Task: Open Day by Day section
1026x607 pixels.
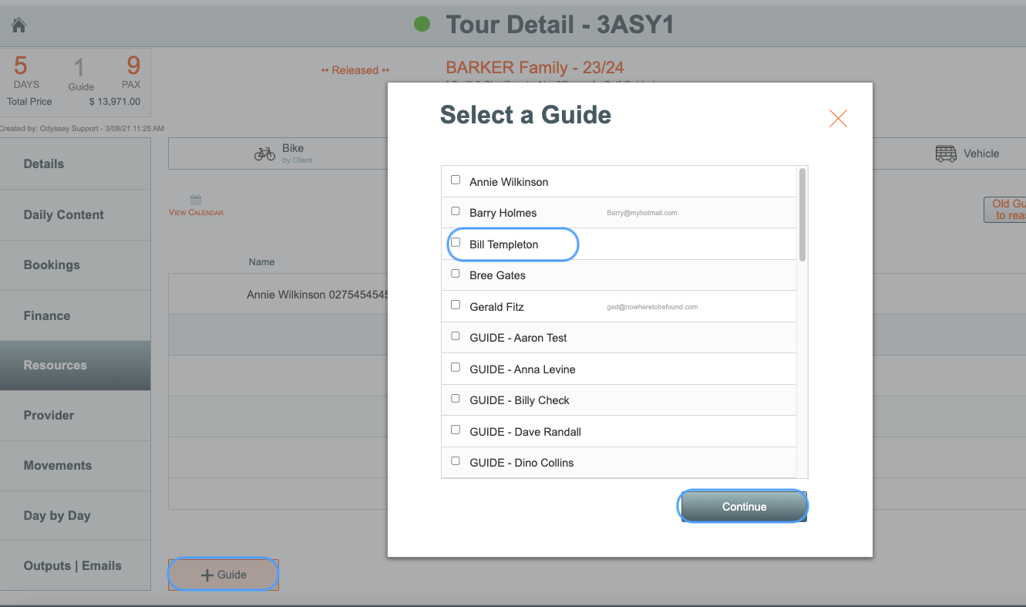Action: 75,515
